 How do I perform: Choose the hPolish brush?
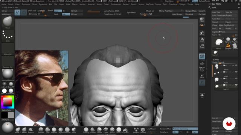(x=93, y=130)
